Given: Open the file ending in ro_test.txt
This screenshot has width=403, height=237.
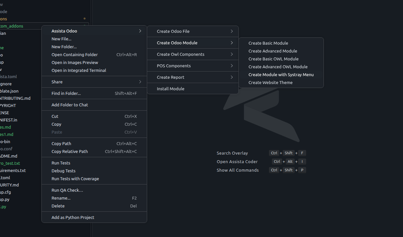Looking at the screenshot, I should [x=10, y=163].
